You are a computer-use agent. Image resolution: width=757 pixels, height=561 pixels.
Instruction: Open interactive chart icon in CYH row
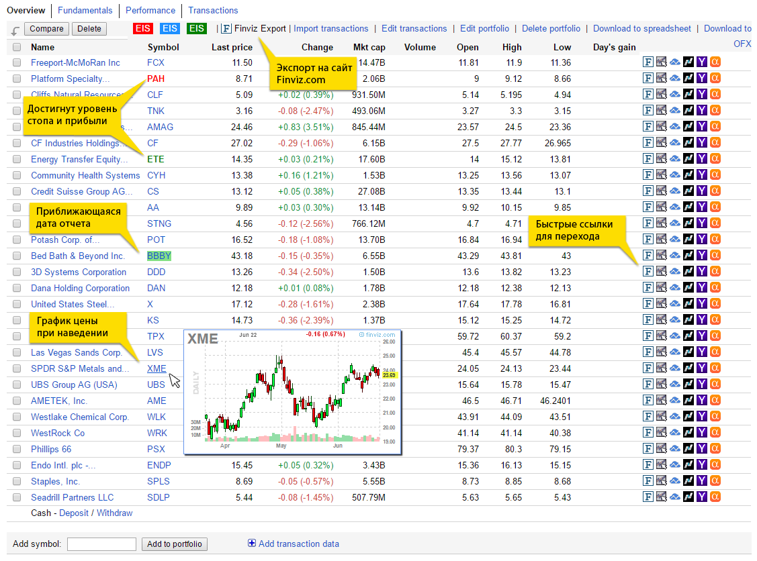click(x=662, y=174)
